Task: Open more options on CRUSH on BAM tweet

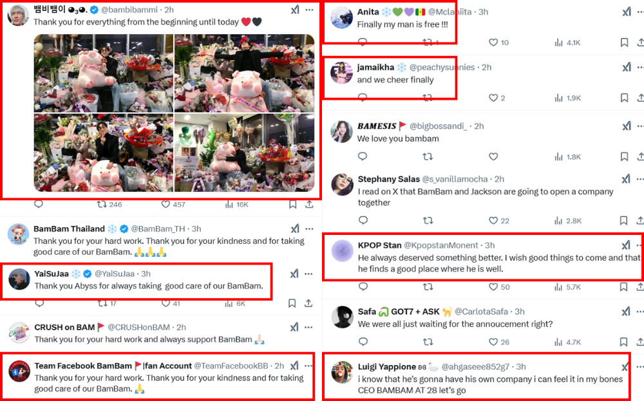Action: point(309,327)
